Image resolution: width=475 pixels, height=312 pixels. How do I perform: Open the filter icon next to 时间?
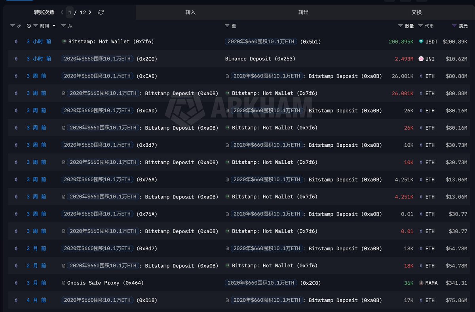pos(36,26)
